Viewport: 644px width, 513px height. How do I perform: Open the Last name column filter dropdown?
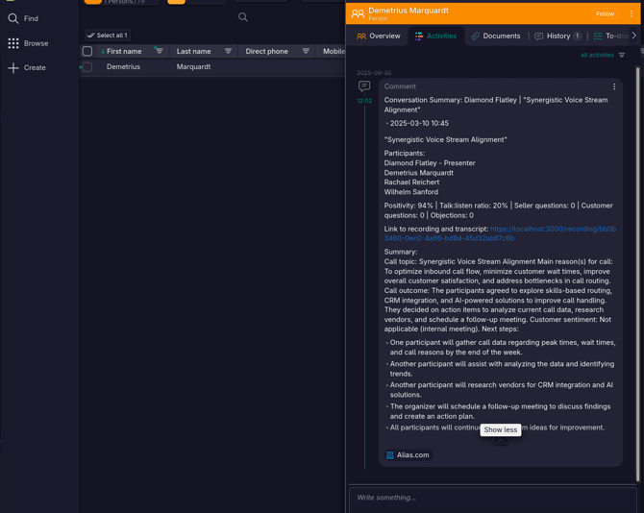(x=228, y=51)
